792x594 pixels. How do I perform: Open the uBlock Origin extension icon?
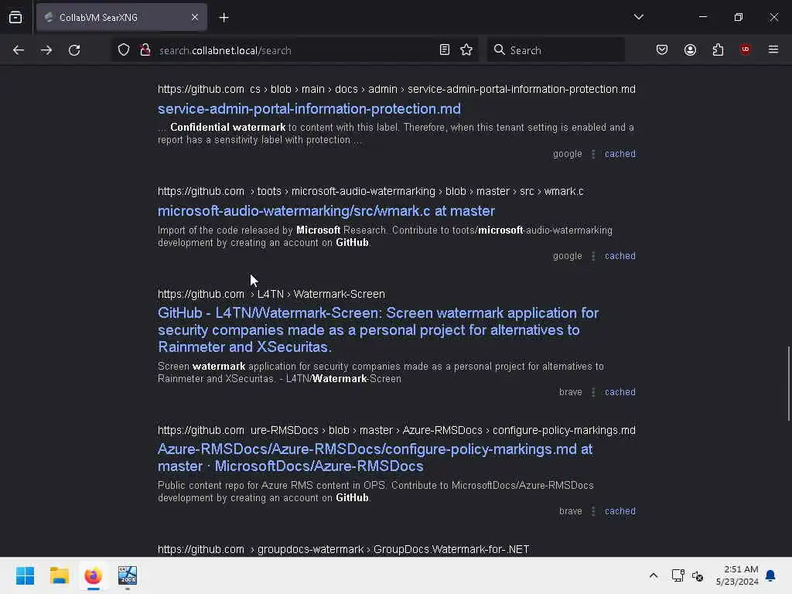[745, 49]
